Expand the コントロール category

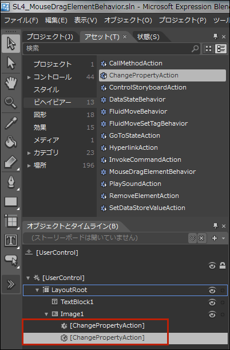point(29,77)
